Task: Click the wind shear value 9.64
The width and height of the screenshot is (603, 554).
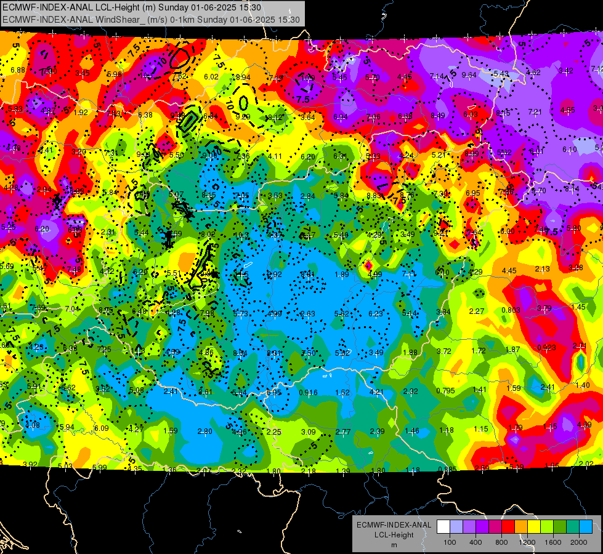Action: [469, 75]
